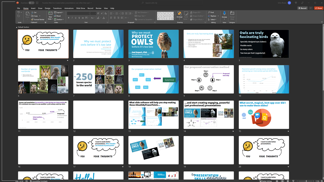Click the Find icon in the Editing group
The image size is (324, 182).
tap(209, 12)
